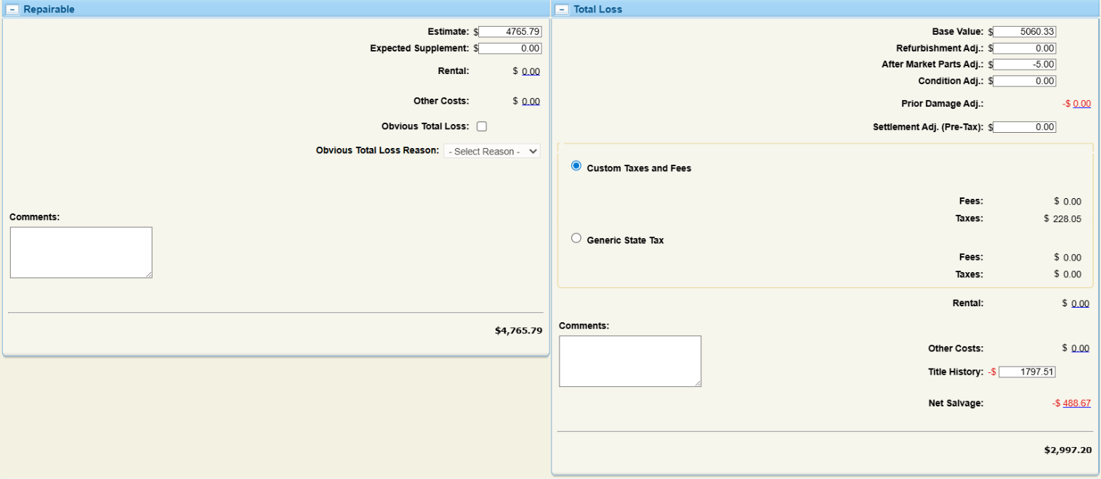The image size is (1101, 479).
Task: Open the Repairable Other Costs link
Action: tap(531, 102)
